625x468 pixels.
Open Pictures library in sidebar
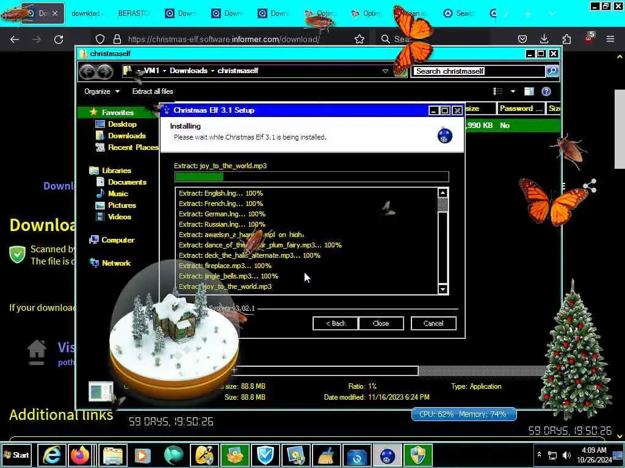tap(121, 205)
